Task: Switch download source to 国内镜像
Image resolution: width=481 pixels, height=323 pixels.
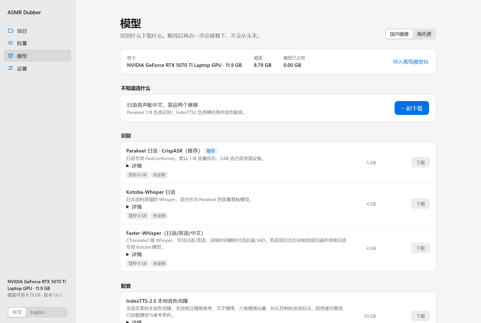Action: pyautogui.click(x=399, y=34)
